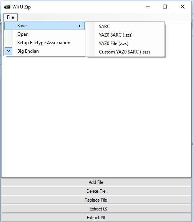
Task: Click the Extract LS button
Action: pos(96,209)
